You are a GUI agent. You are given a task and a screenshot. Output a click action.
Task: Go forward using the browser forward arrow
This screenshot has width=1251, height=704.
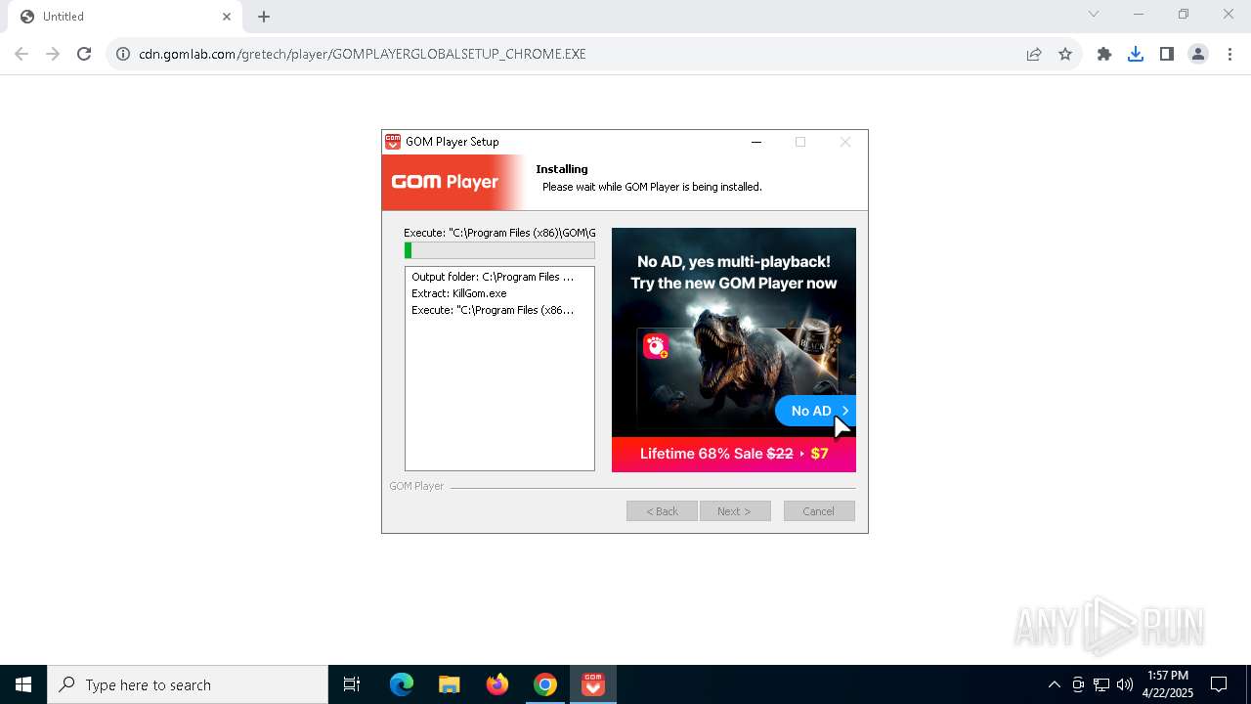coord(53,54)
